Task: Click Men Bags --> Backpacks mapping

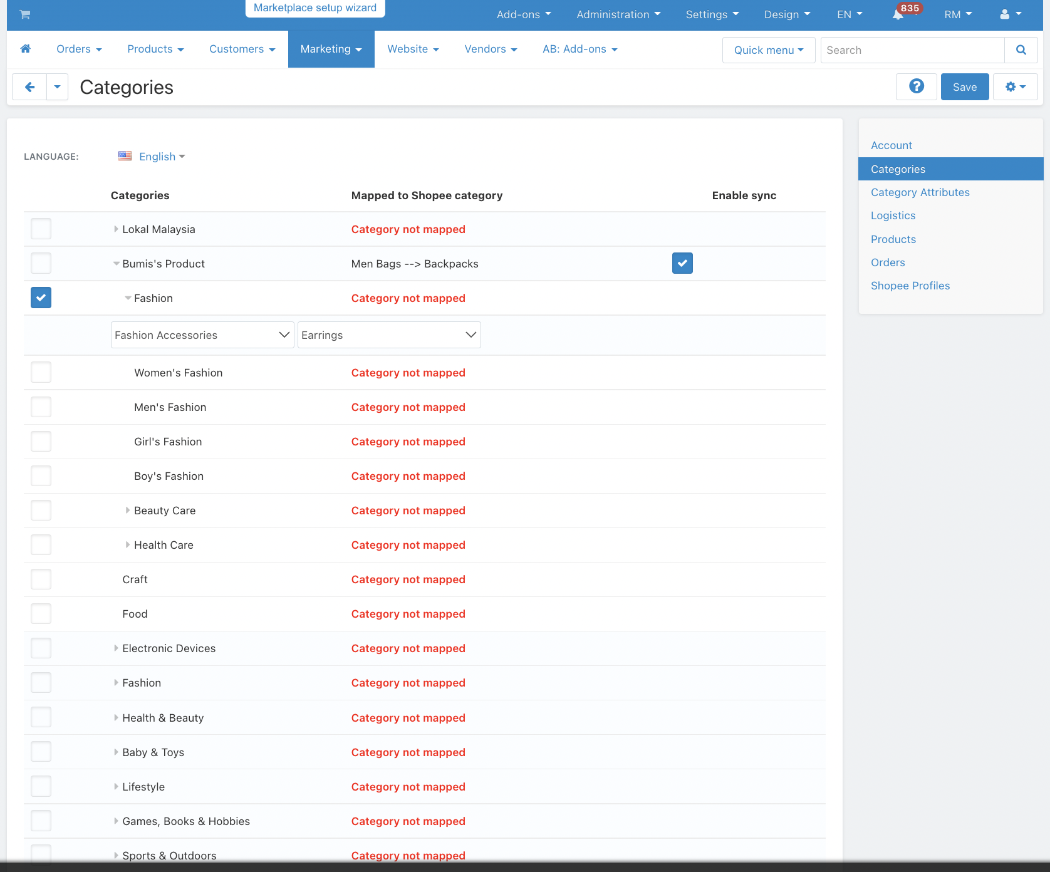Action: (x=415, y=264)
